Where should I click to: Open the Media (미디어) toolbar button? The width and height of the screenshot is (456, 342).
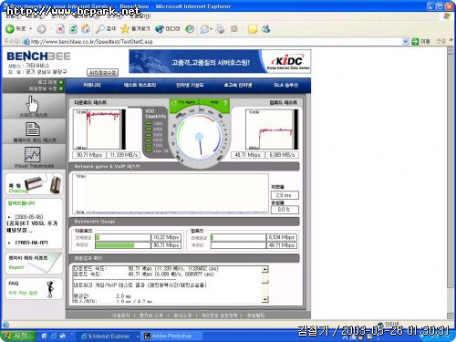tap(167, 29)
